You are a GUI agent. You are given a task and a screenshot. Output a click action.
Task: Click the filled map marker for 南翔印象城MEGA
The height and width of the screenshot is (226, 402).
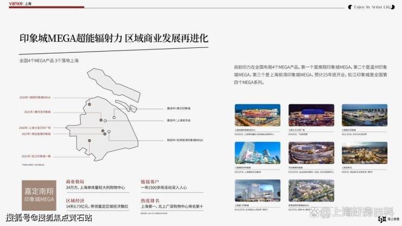[x=90, y=104]
